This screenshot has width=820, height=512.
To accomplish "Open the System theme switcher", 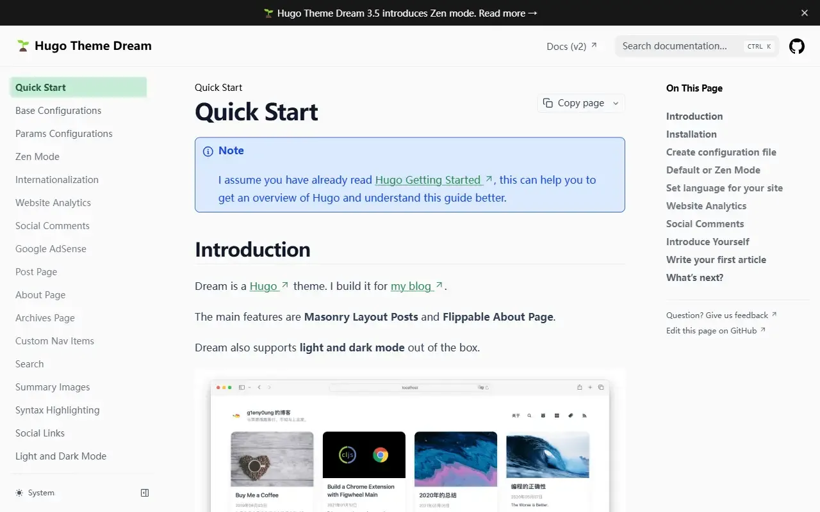I will pyautogui.click(x=35, y=493).
